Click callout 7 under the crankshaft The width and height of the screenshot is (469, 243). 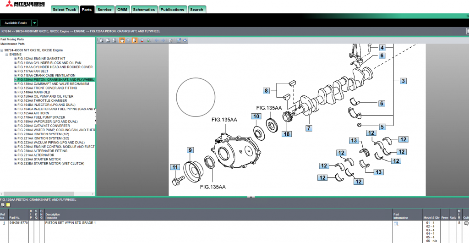(309, 128)
